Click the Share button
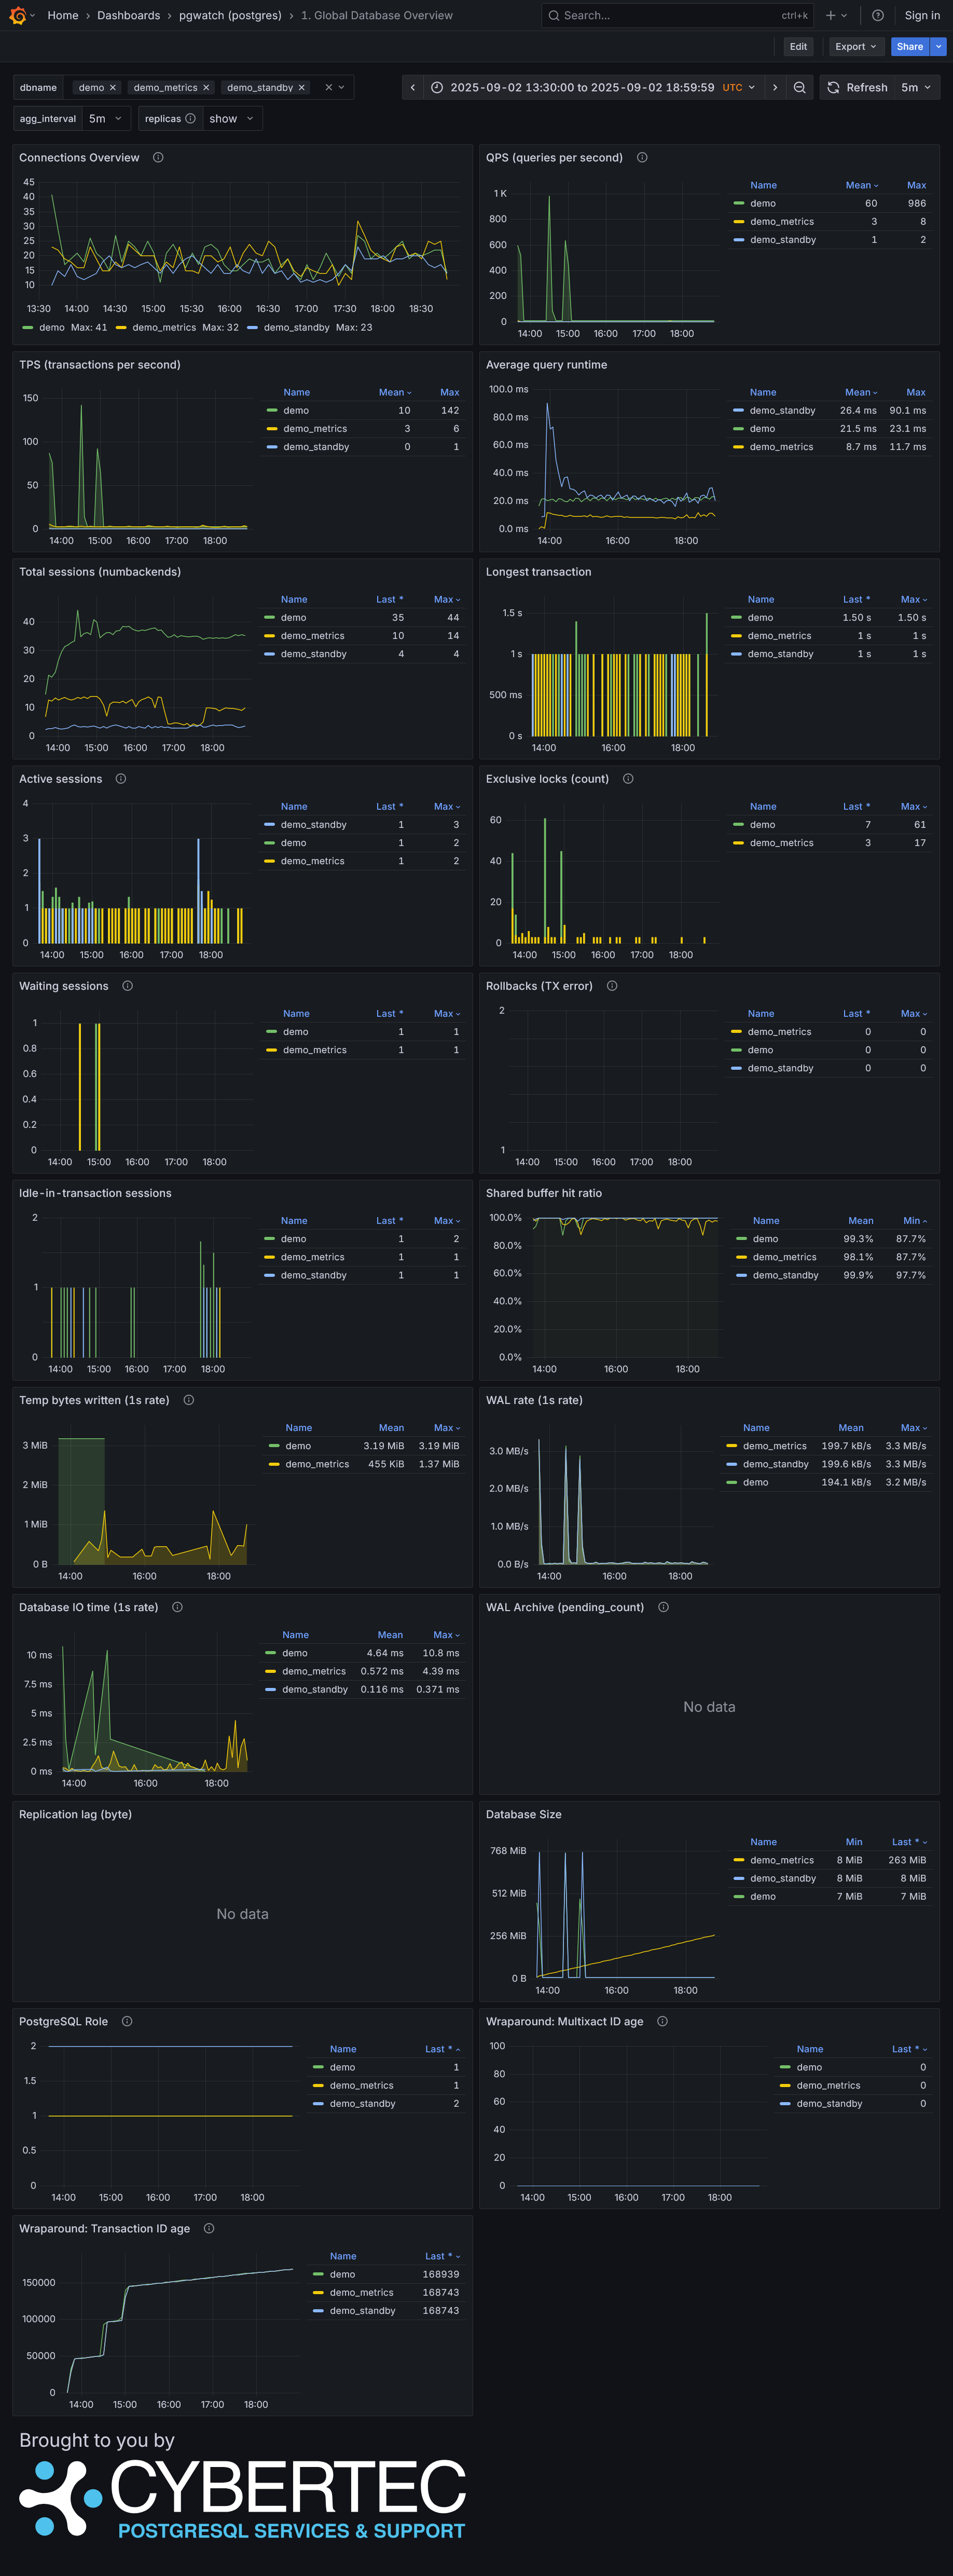The image size is (953, 2576). pyautogui.click(x=909, y=47)
